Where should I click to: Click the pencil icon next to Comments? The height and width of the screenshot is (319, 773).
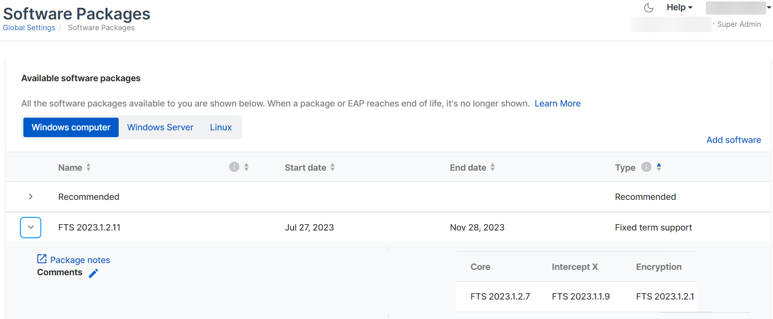93,273
